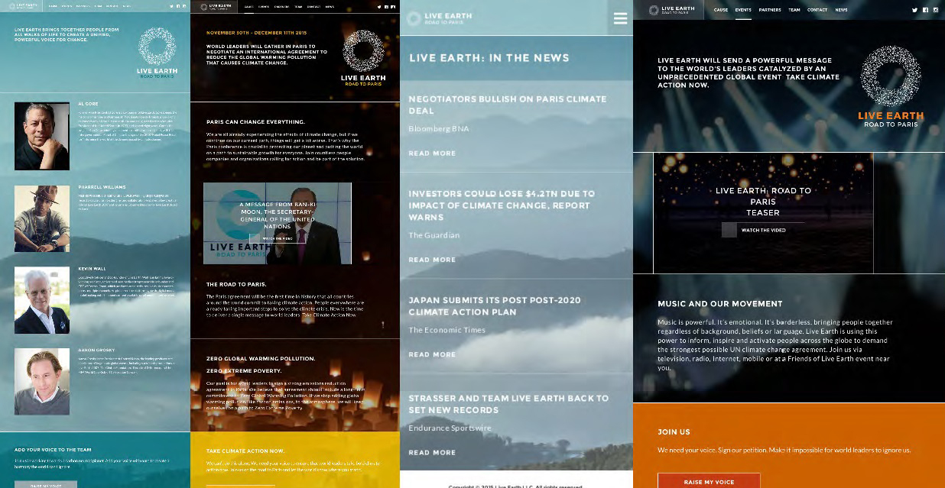The image size is (945, 488).
Task: Open the 'Japan Submits Its Post Post-2020' headline
Action: [x=494, y=306]
